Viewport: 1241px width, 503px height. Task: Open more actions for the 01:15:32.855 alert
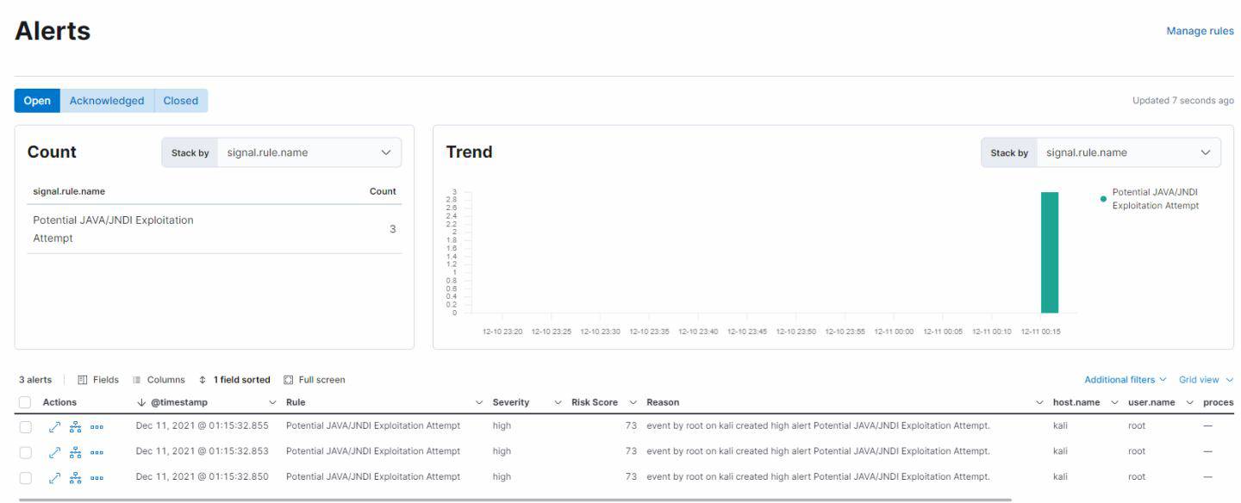(97, 426)
